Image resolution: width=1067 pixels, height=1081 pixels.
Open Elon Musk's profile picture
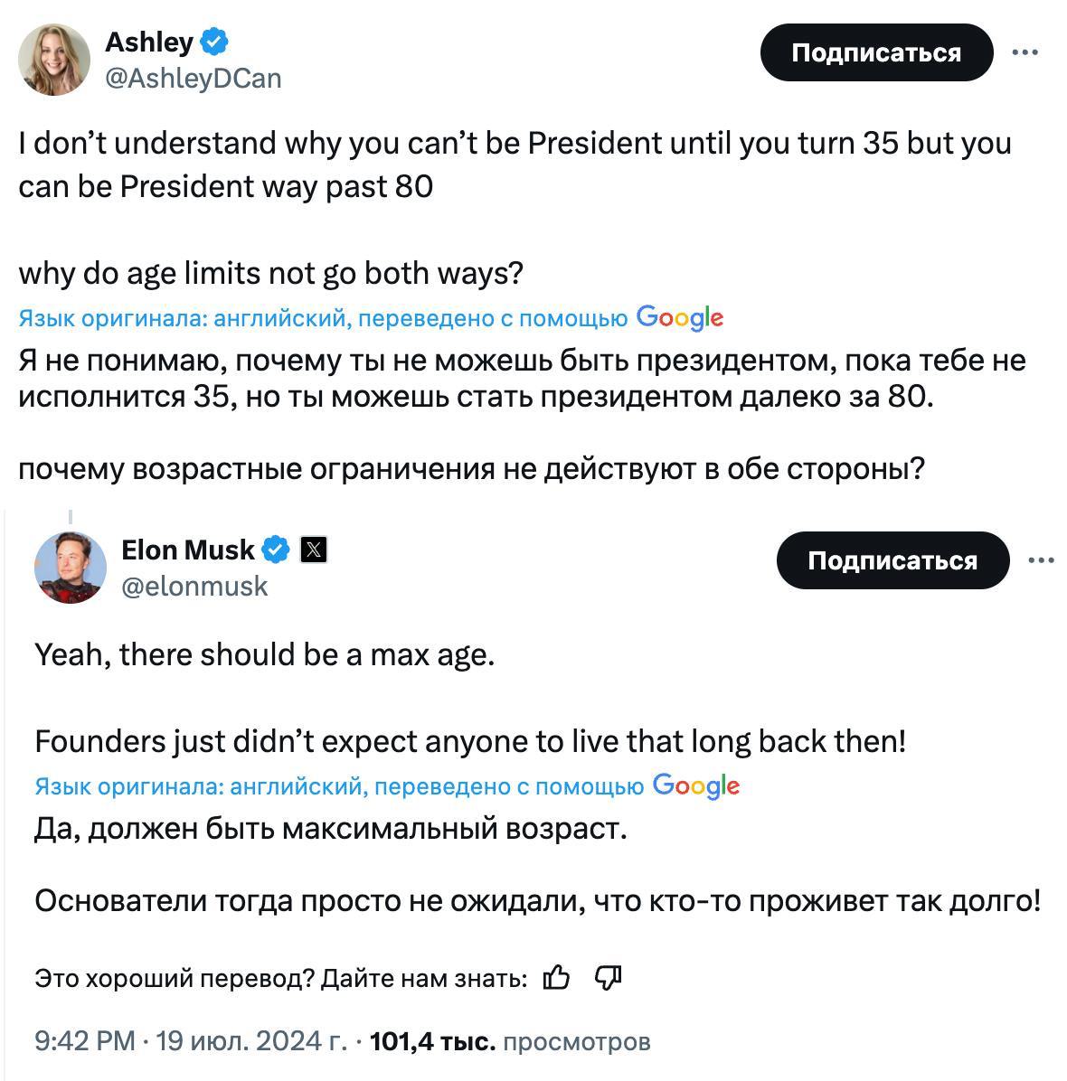point(71,568)
